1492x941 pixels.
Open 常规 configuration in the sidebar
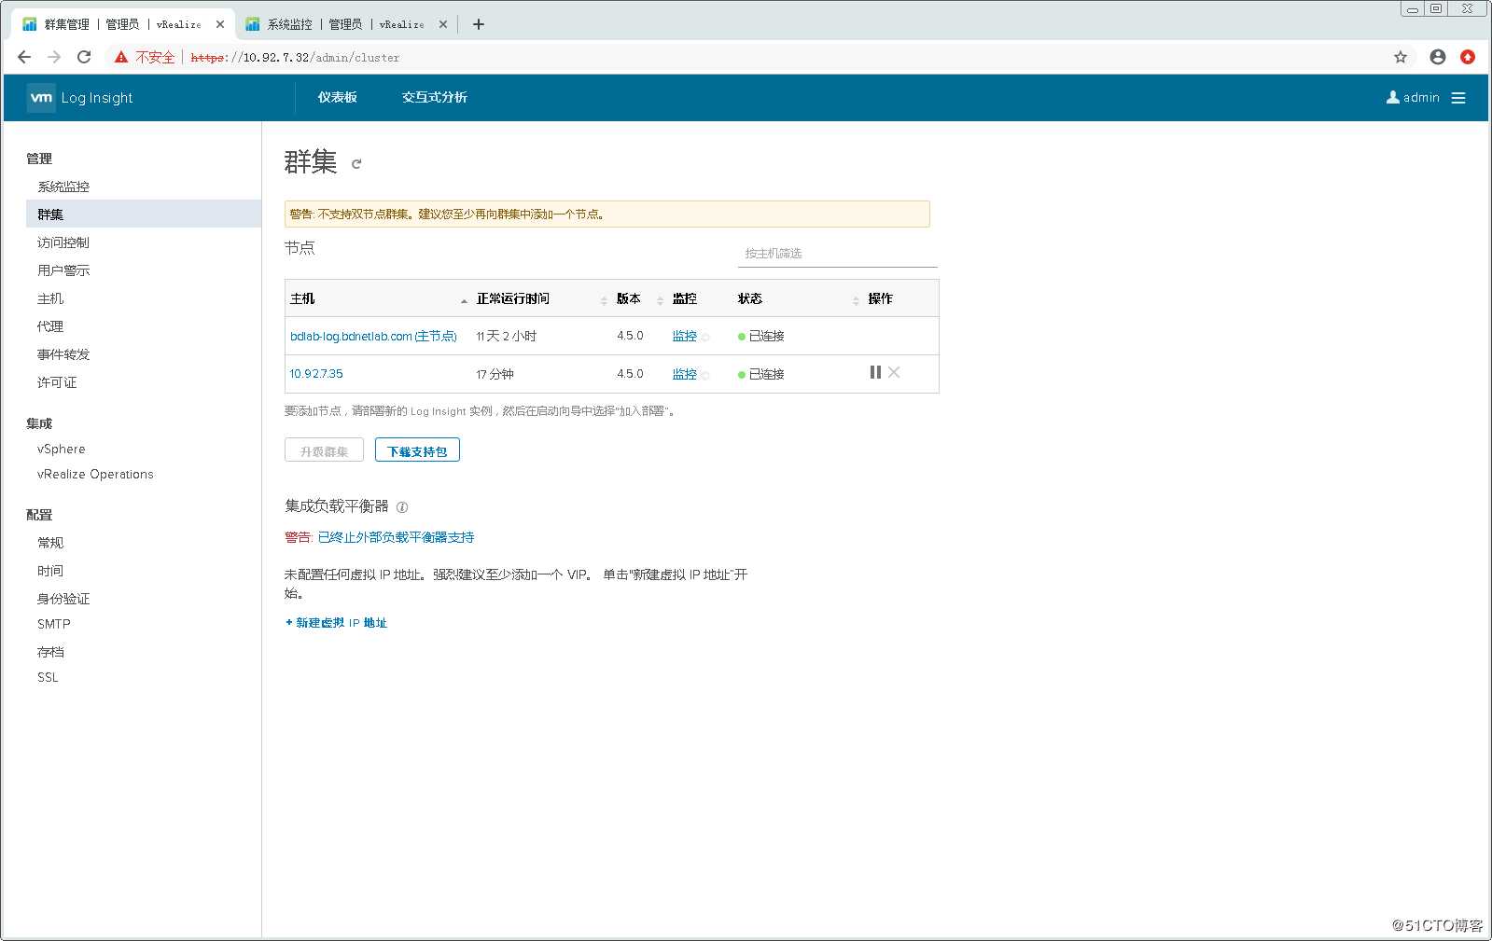[50, 543]
